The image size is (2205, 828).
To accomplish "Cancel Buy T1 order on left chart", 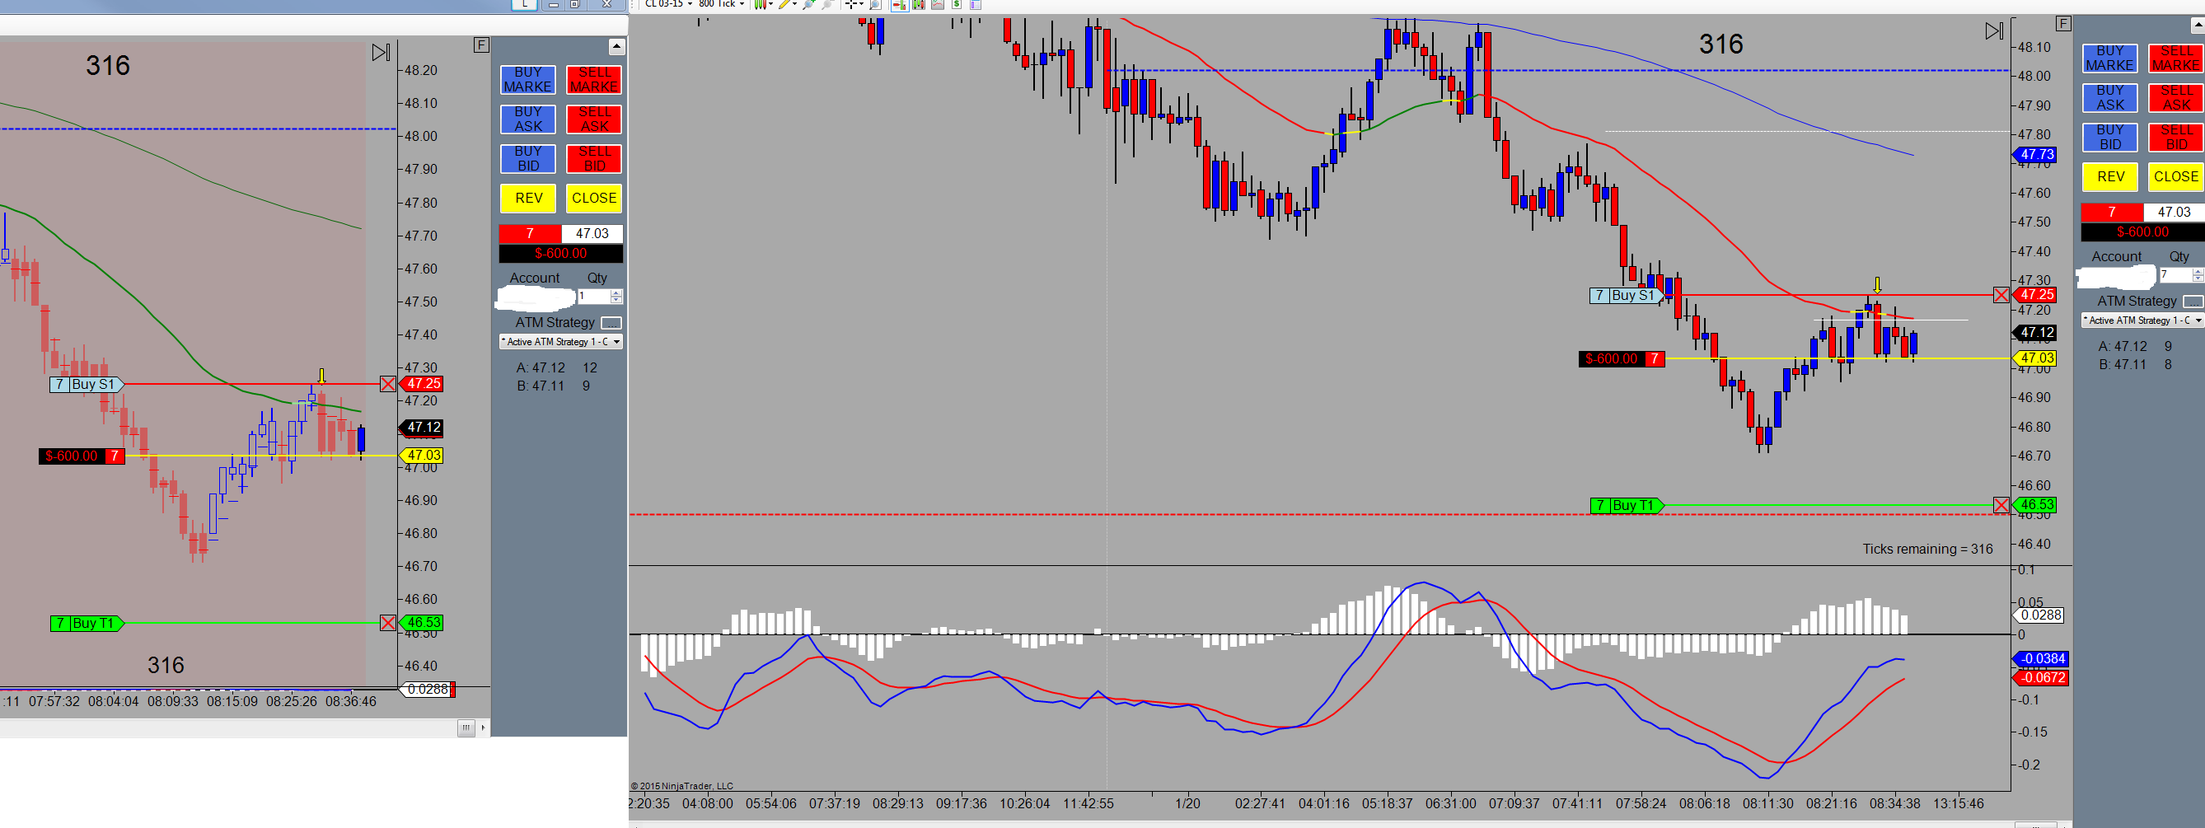I will [388, 623].
